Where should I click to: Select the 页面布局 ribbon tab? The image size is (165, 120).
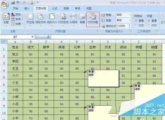(x=41, y=8)
